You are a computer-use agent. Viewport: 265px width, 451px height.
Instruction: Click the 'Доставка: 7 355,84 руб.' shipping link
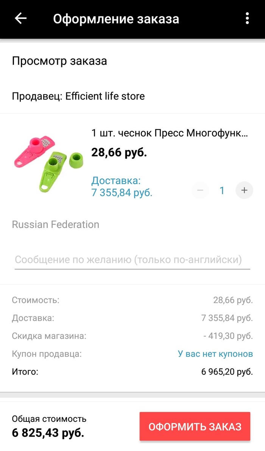click(x=121, y=186)
